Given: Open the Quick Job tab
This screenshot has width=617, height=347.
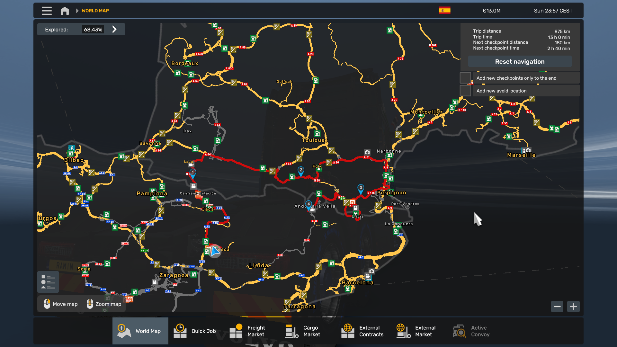Looking at the screenshot, I should tap(196, 331).
